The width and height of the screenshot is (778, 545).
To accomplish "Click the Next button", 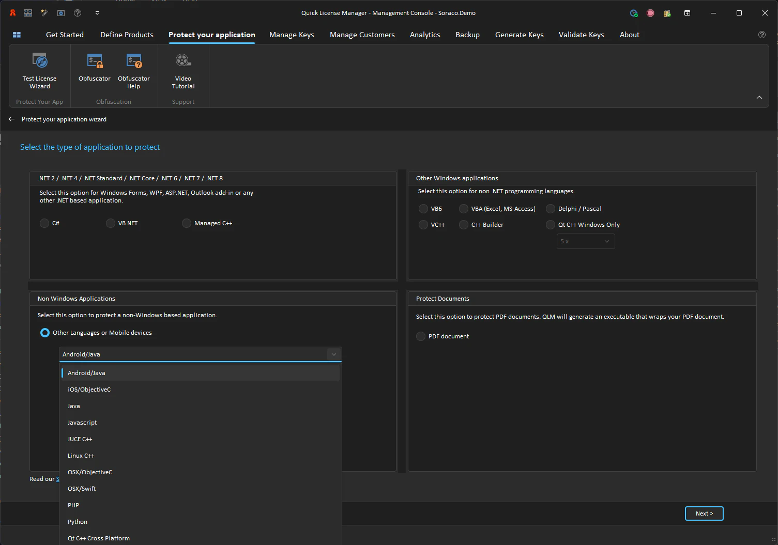I will 704,513.
